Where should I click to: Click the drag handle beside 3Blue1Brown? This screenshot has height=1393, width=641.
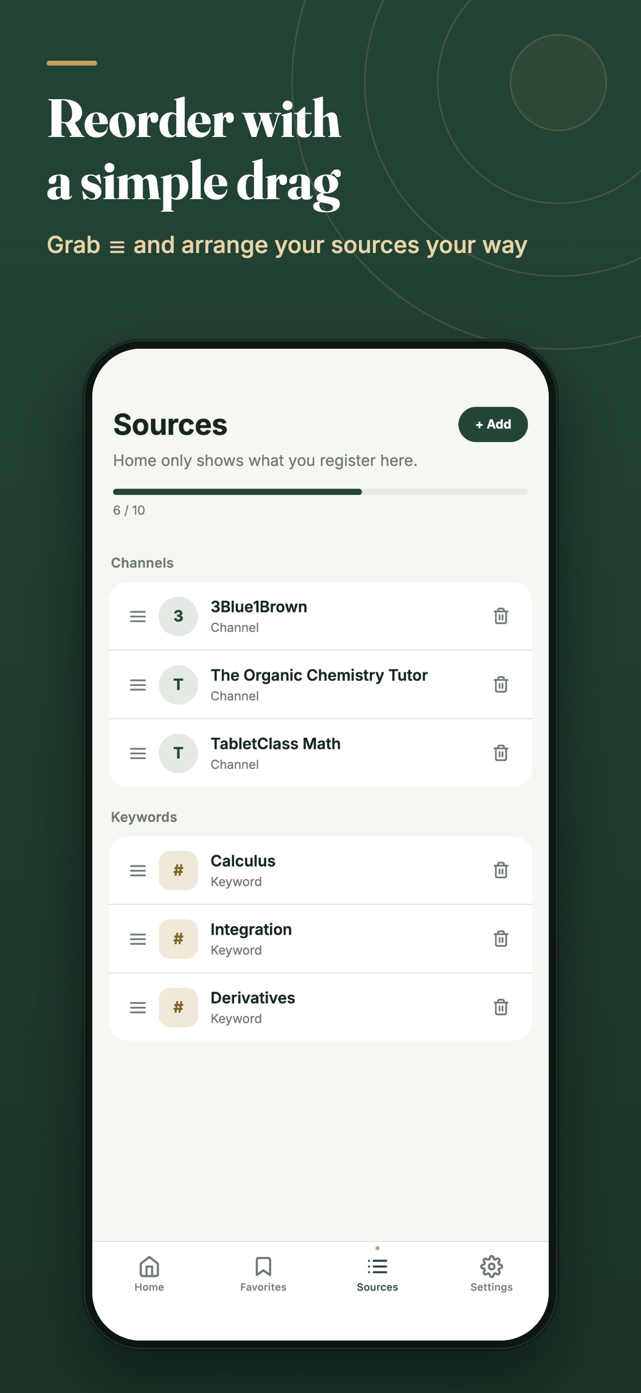(x=138, y=616)
